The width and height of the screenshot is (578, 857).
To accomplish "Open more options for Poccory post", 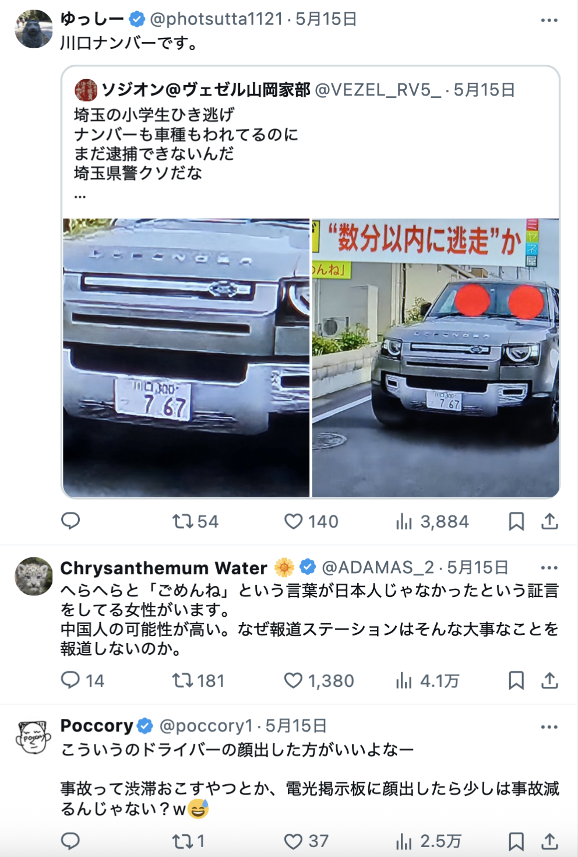I will click(549, 726).
